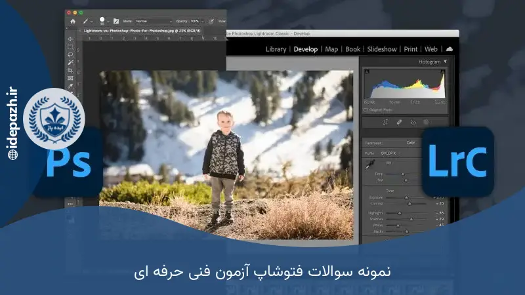Open the Slideshow module

382,49
